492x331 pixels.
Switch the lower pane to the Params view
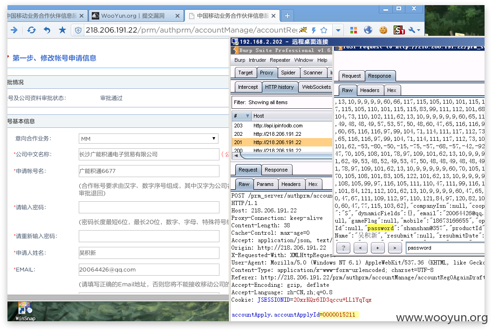(265, 184)
